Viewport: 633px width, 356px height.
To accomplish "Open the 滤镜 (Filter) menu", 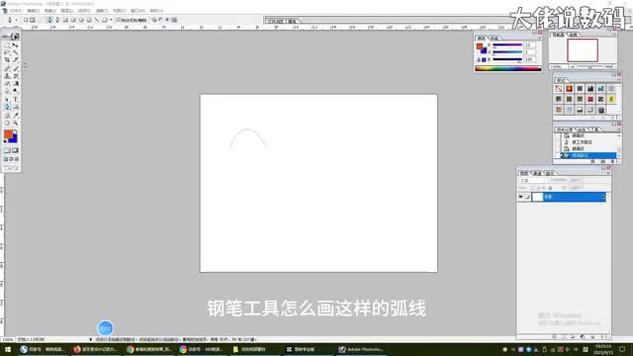I will pyautogui.click(x=102, y=11).
